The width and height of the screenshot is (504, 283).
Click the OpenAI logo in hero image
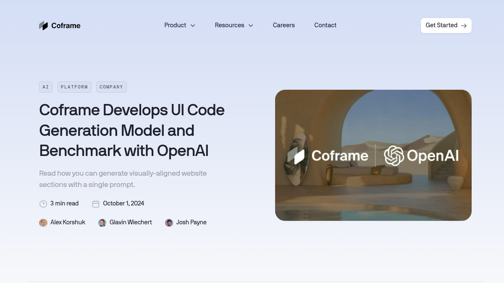click(x=421, y=156)
